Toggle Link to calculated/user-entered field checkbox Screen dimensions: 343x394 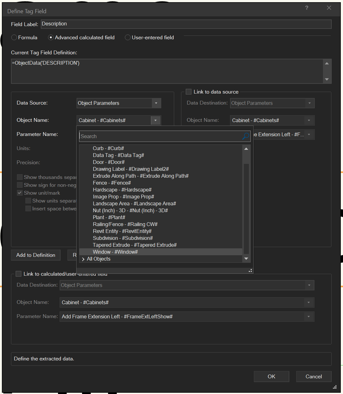point(19,274)
